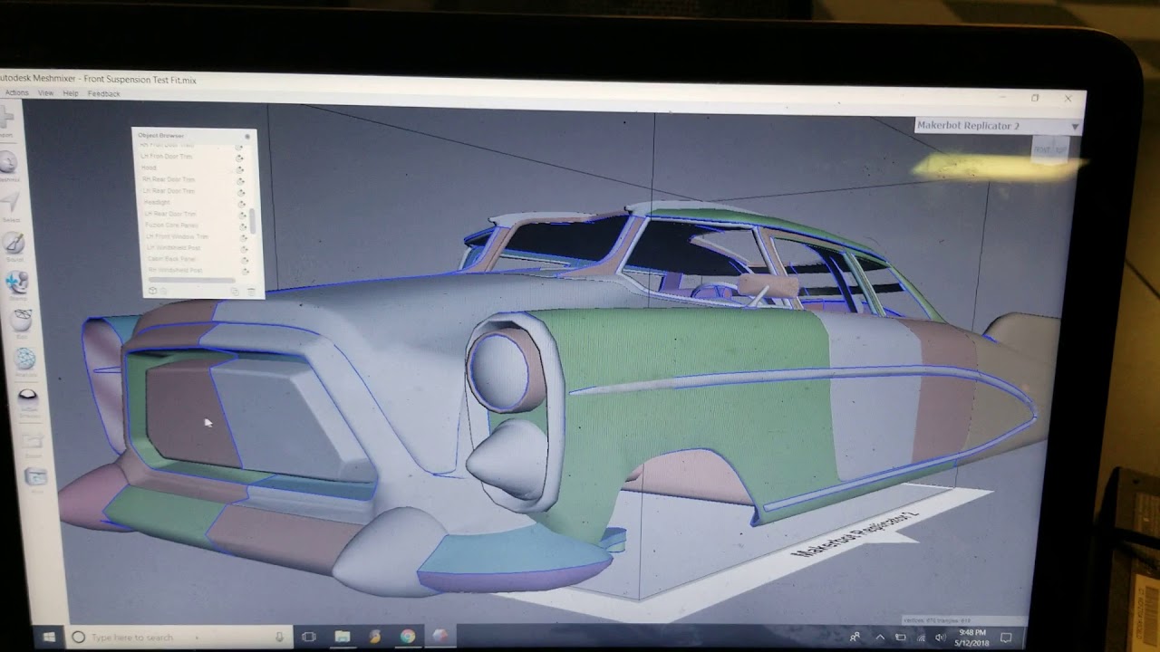Open the Analysis mesh sphere tool

point(25,359)
